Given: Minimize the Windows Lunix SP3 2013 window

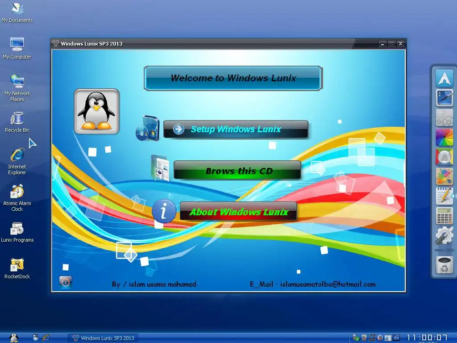Looking at the screenshot, I should [382, 44].
